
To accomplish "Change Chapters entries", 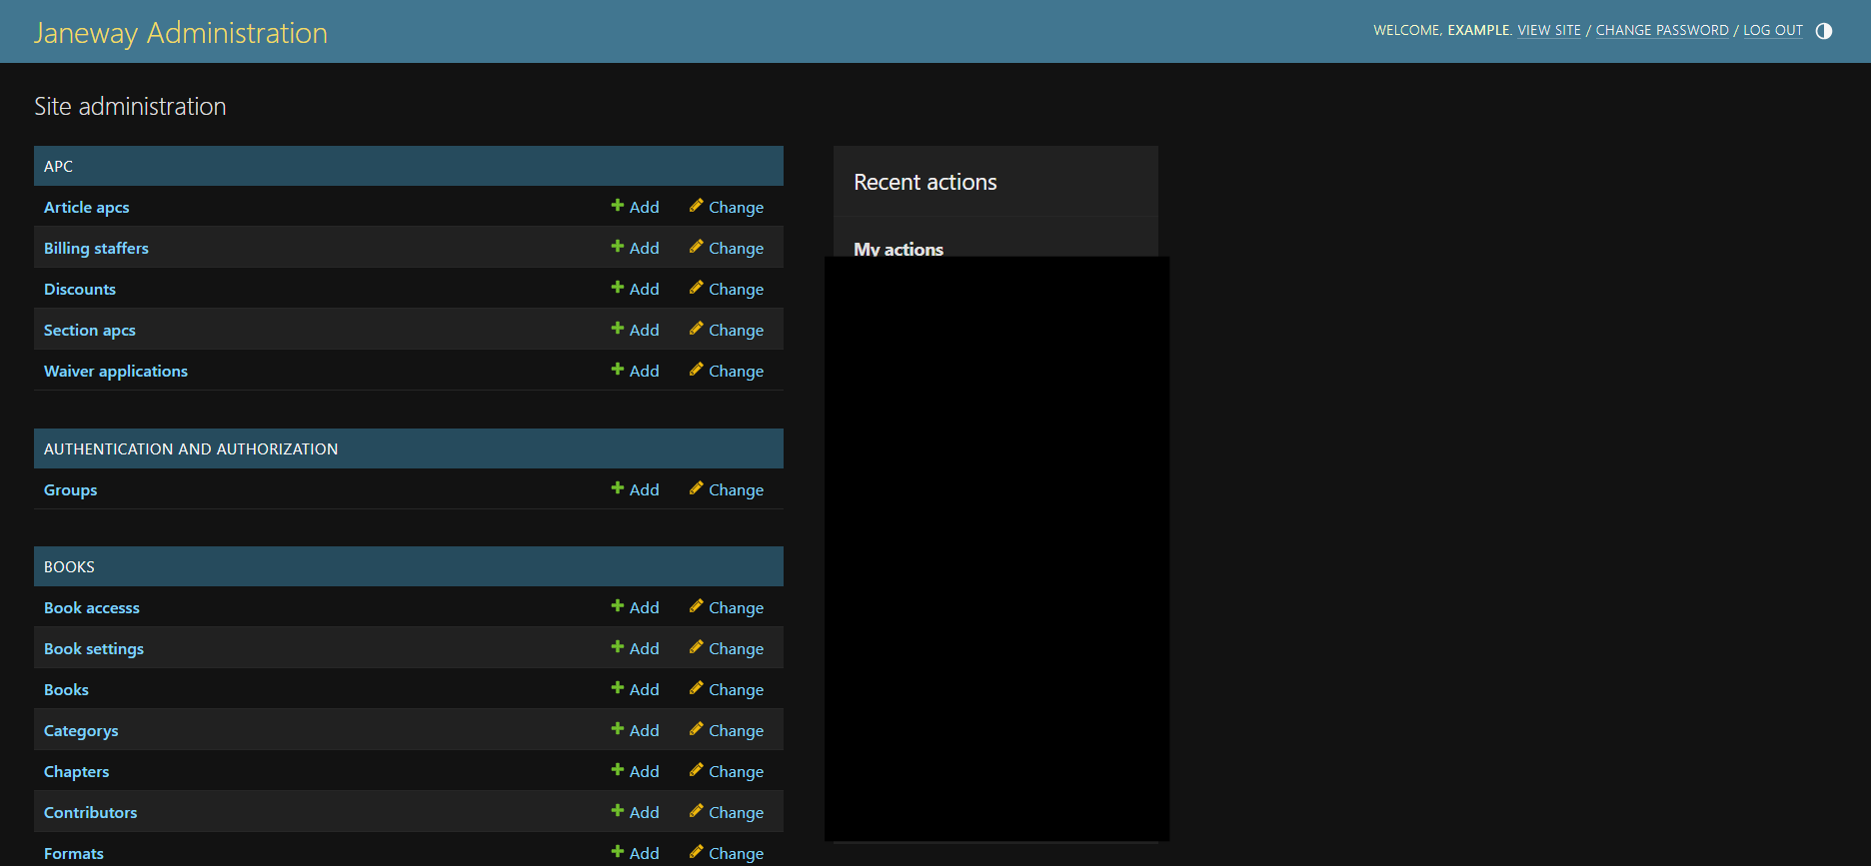I will pyautogui.click(x=727, y=771).
